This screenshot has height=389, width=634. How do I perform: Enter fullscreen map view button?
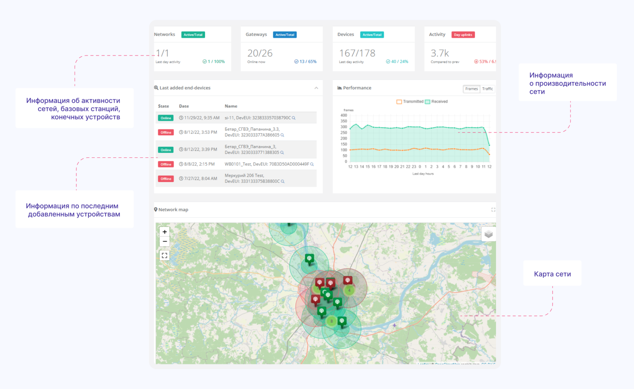tap(165, 256)
